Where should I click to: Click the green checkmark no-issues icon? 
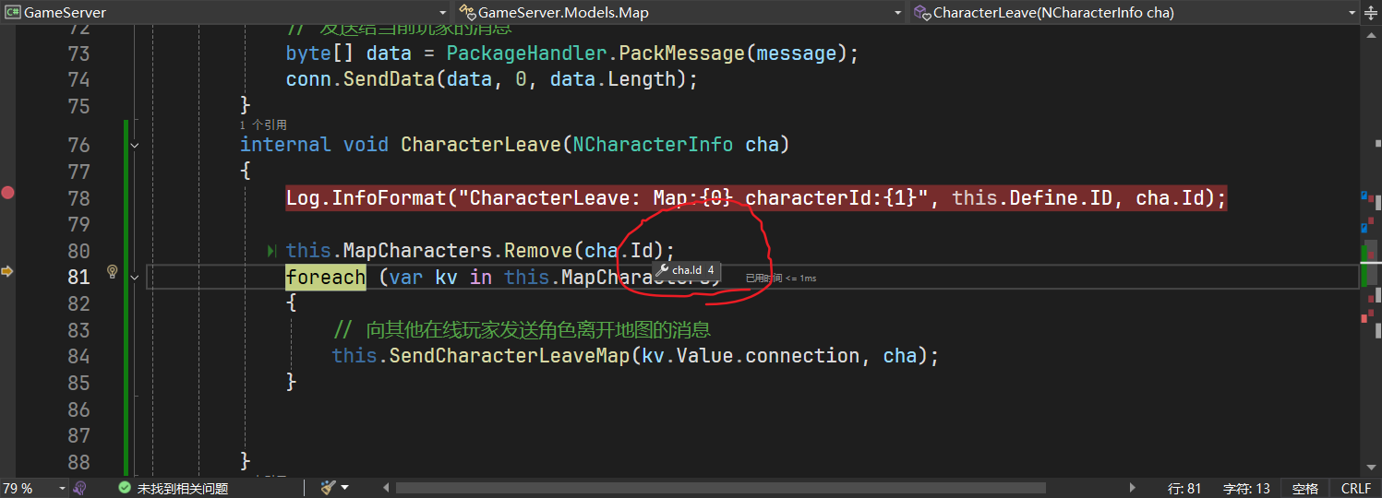[126, 488]
